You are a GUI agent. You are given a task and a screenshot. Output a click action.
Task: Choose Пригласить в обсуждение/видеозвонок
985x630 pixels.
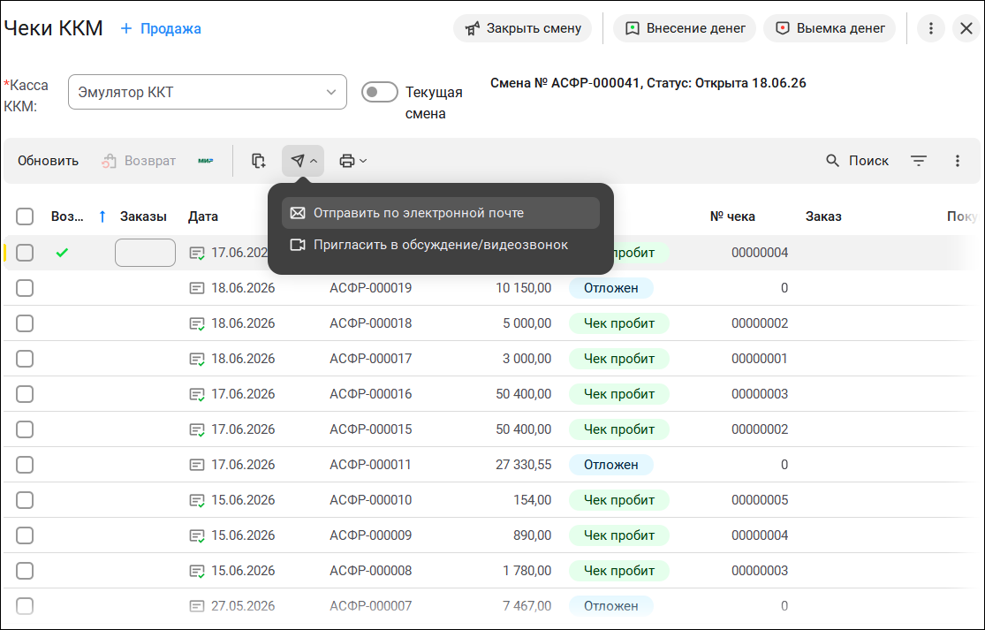coord(440,245)
